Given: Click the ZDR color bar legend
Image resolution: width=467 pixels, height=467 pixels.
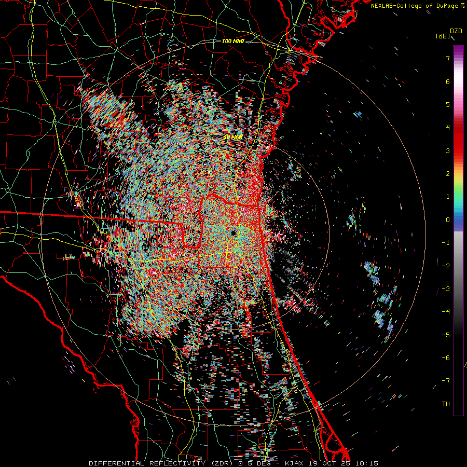Looking at the screenshot, I should [458, 230].
